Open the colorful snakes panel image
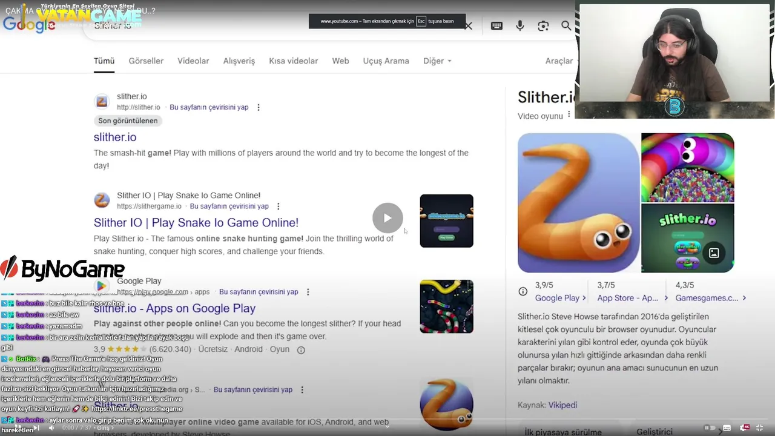 pyautogui.click(x=688, y=168)
